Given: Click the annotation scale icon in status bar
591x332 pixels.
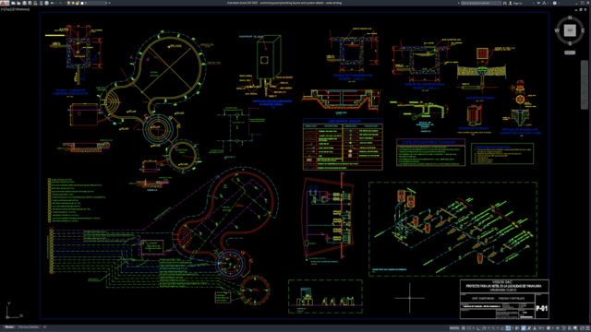Looking at the screenshot, I should click(535, 328).
